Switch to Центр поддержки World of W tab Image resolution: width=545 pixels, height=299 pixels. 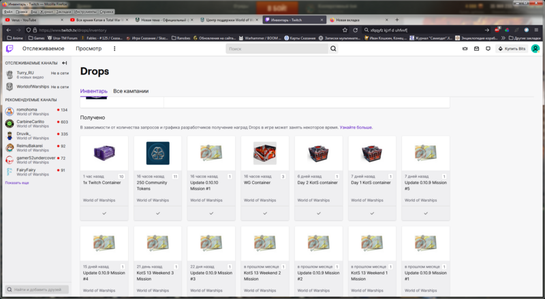coord(230,20)
